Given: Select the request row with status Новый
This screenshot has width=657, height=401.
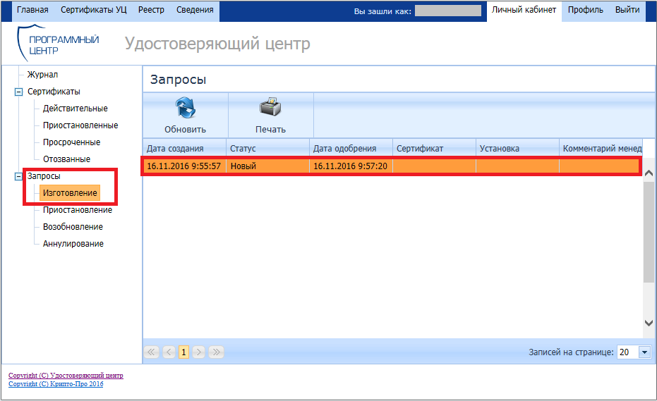Looking at the screenshot, I should (392, 166).
